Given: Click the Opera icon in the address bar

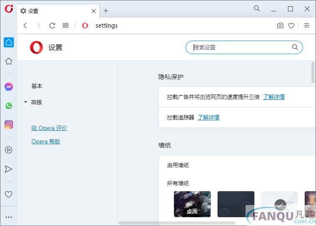Looking at the screenshot, I should click(85, 26).
